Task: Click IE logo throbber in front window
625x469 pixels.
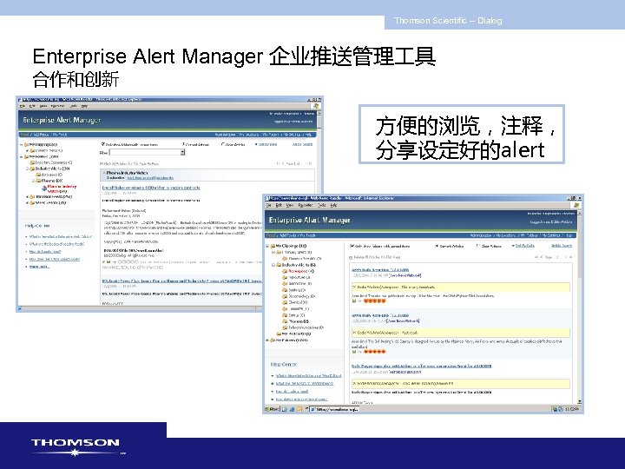Action: pos(576,205)
